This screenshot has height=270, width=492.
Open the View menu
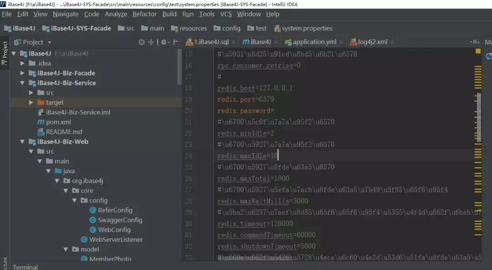click(x=41, y=14)
